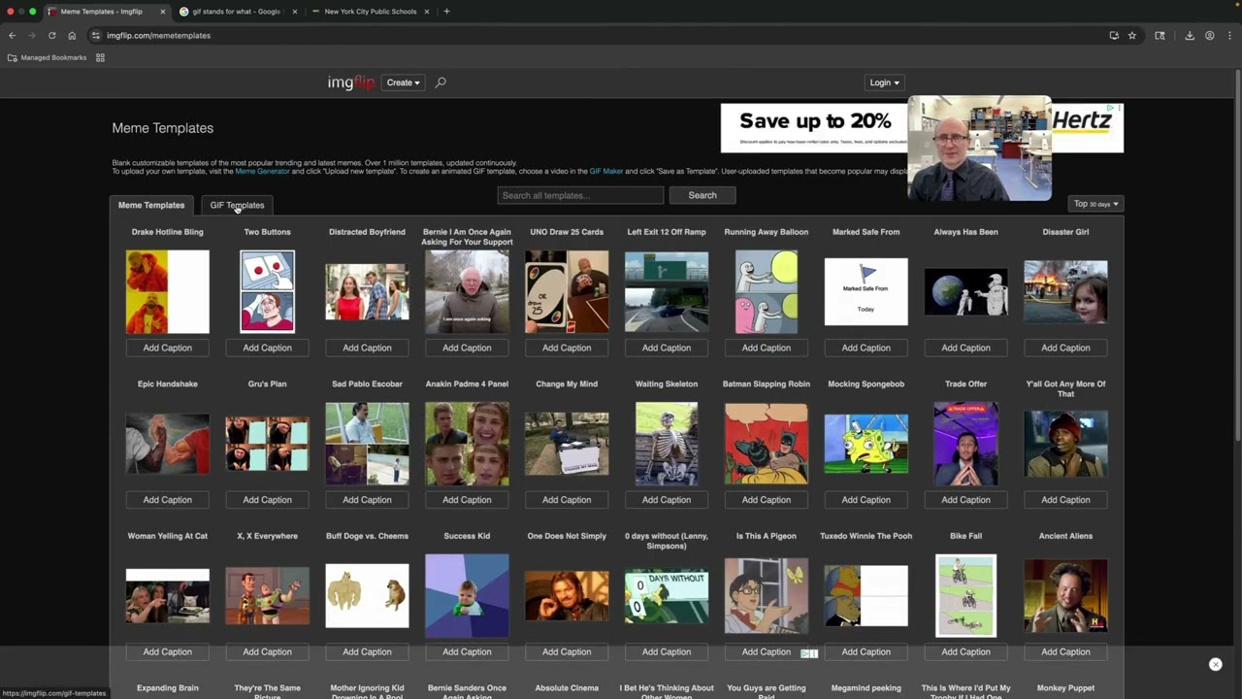Choose the Marked Safe From thumbnail

[x=866, y=291]
